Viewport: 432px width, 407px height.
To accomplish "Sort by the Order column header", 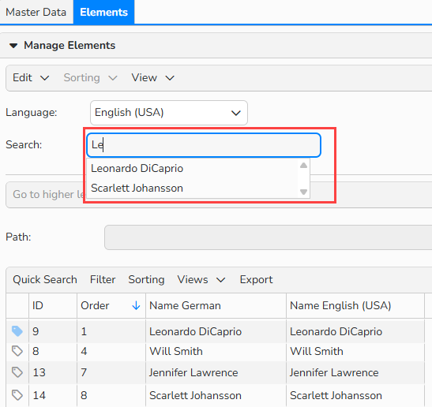I will pos(111,306).
